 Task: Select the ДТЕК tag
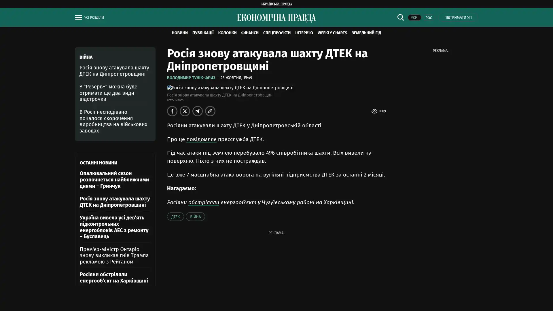175,217
